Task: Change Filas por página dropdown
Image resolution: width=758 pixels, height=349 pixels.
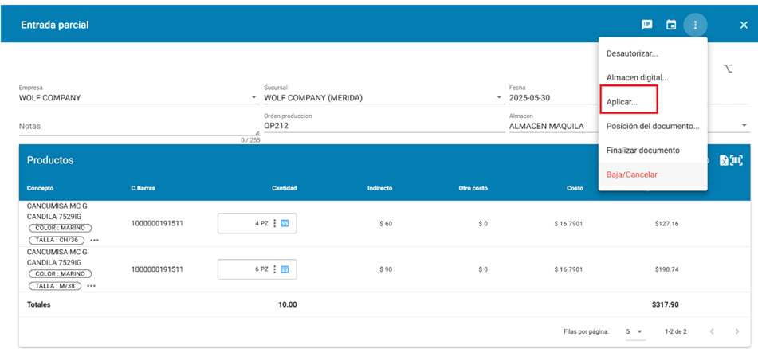Action: pos(635,331)
